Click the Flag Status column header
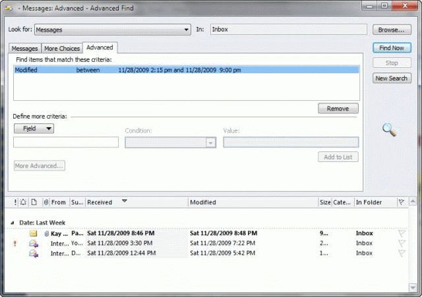This screenshot has width=422, height=297. pyautogui.click(x=401, y=203)
